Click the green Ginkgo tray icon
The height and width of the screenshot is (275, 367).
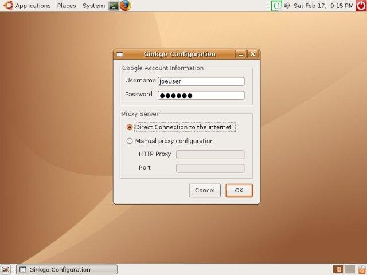pos(276,6)
